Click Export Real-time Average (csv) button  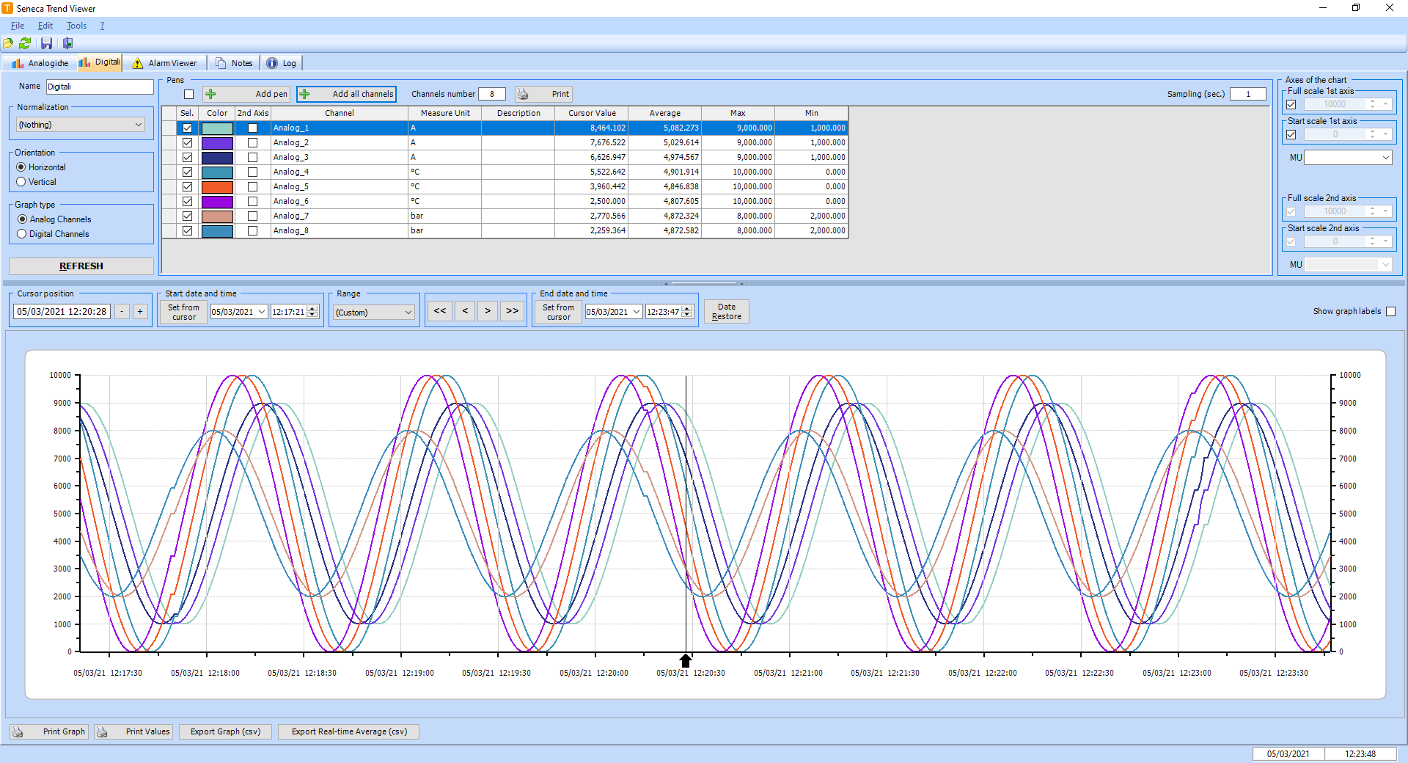(x=349, y=731)
